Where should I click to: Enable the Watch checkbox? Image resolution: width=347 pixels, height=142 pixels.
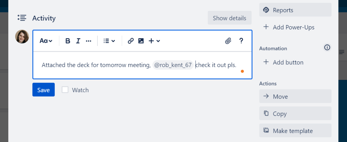(x=65, y=90)
